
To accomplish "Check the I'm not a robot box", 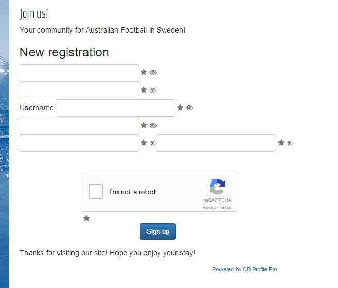I will click(x=96, y=191).
